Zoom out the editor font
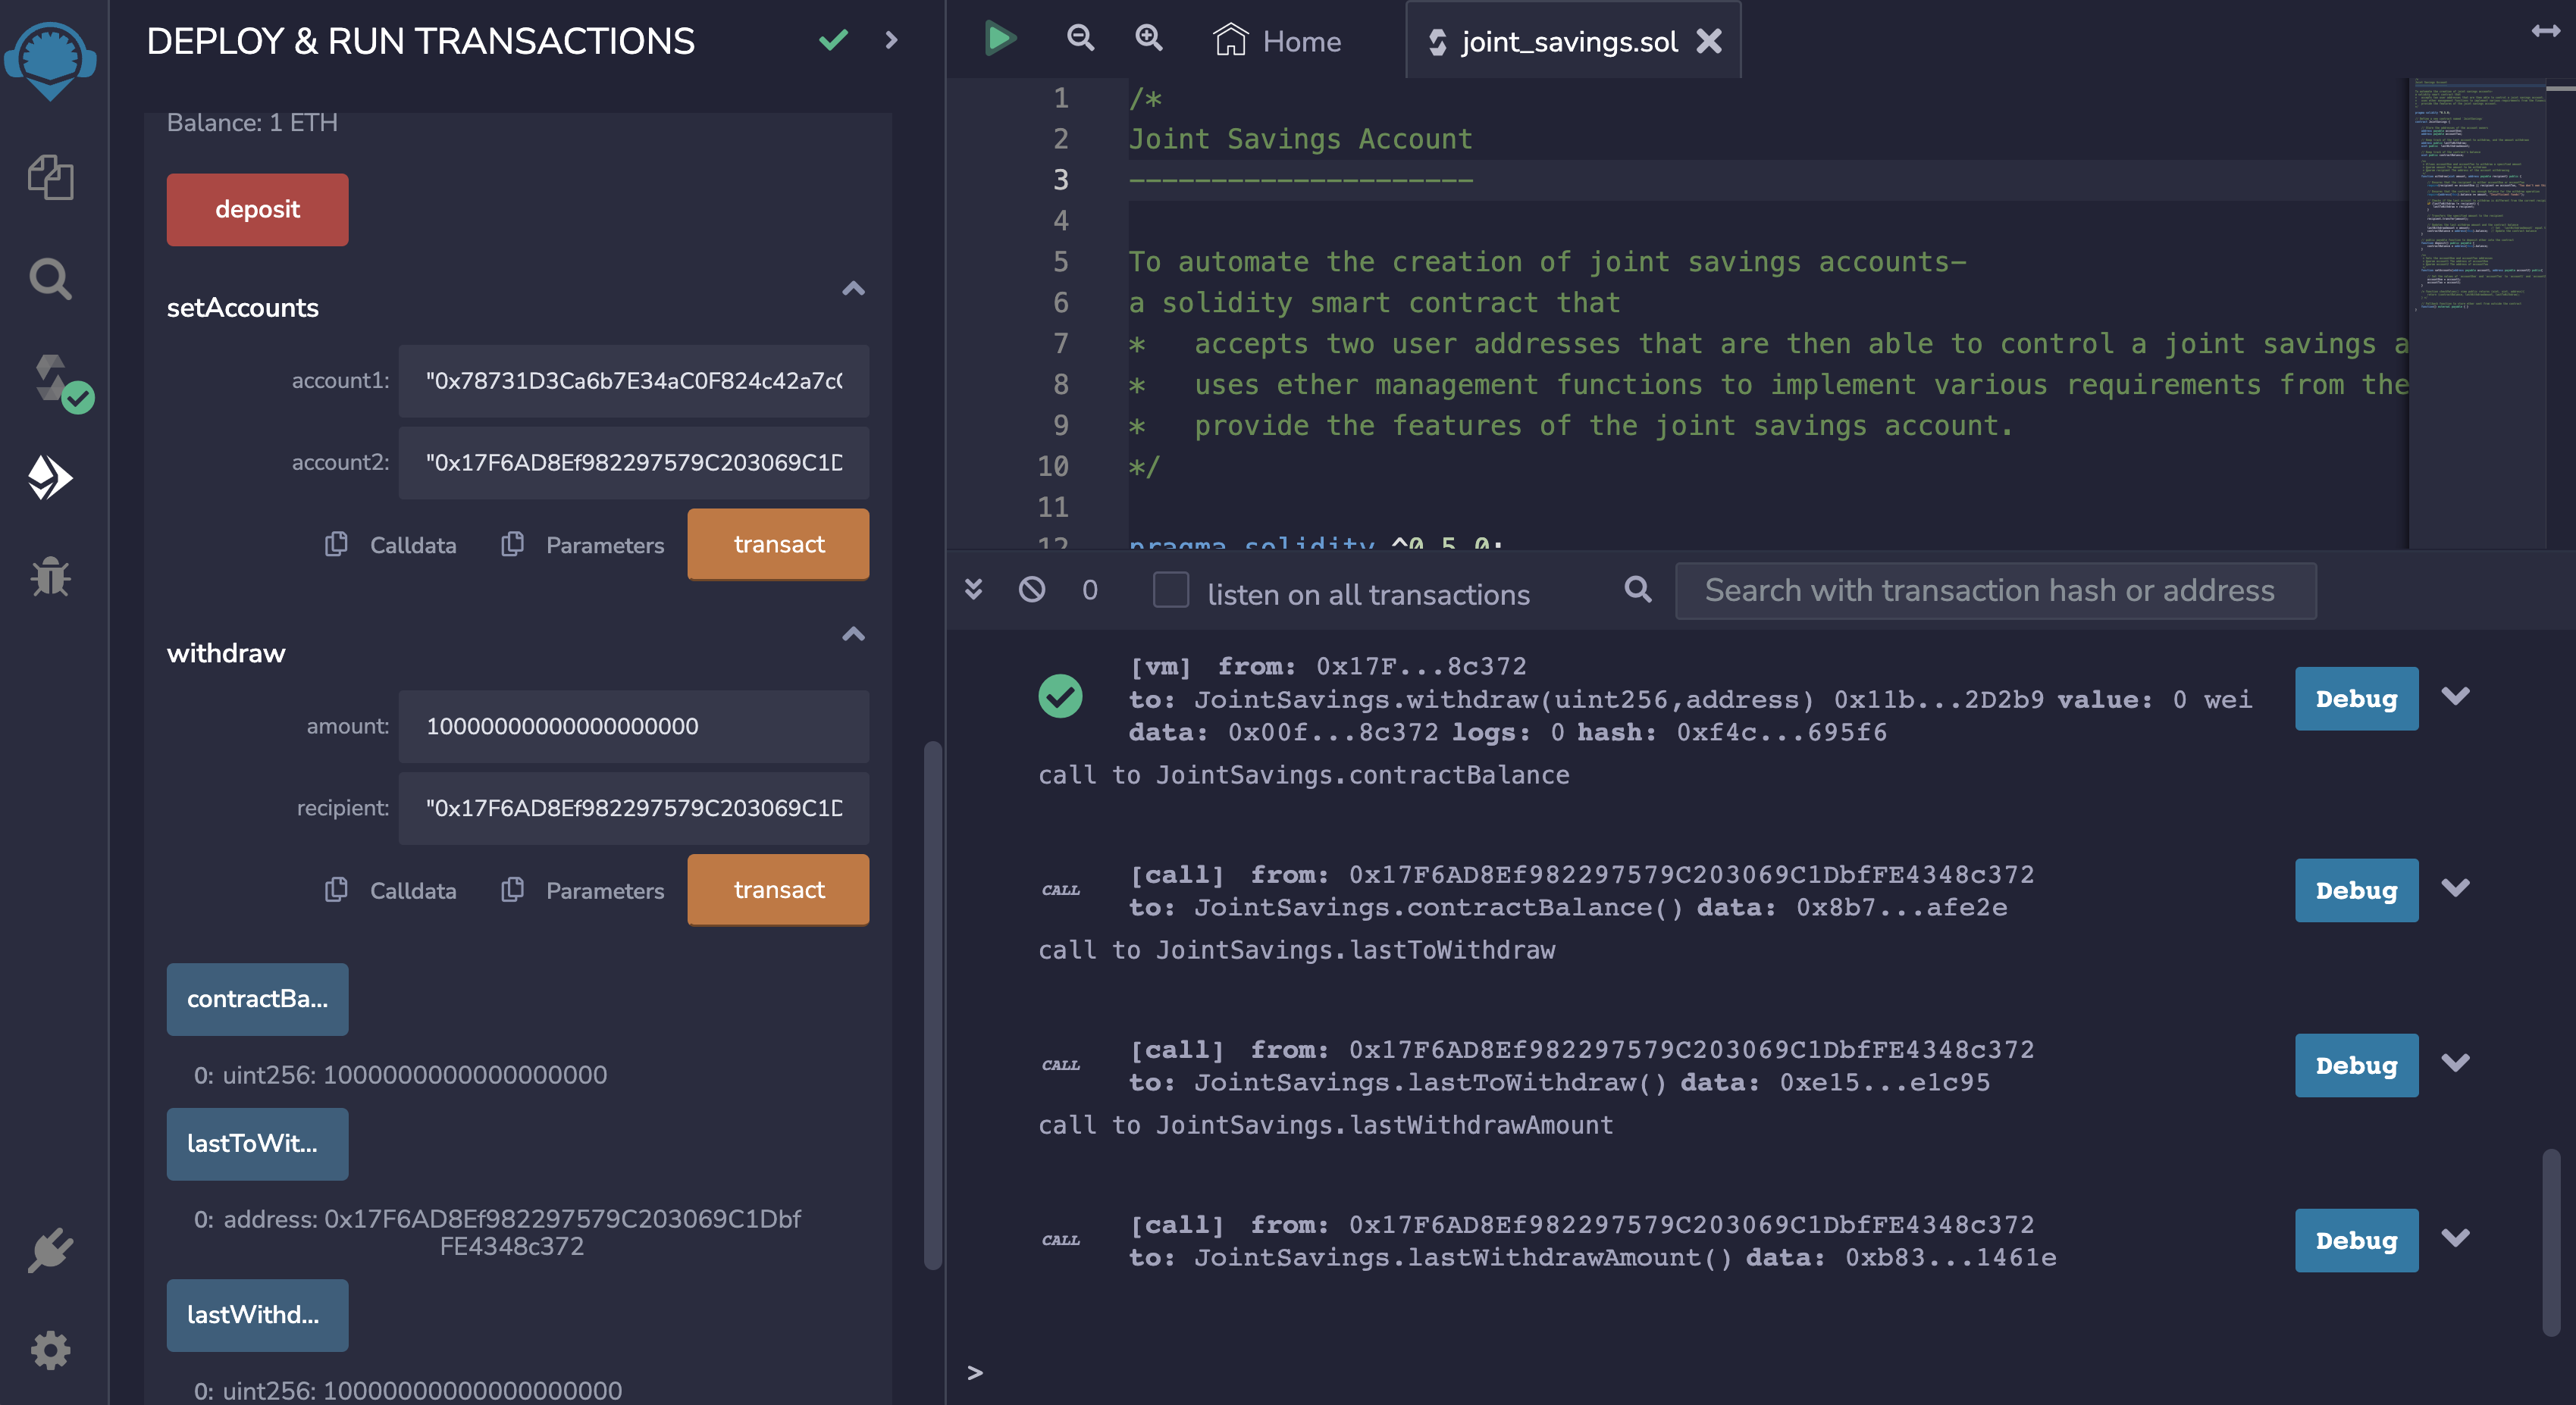This screenshot has height=1405, width=2576. 1080,39
